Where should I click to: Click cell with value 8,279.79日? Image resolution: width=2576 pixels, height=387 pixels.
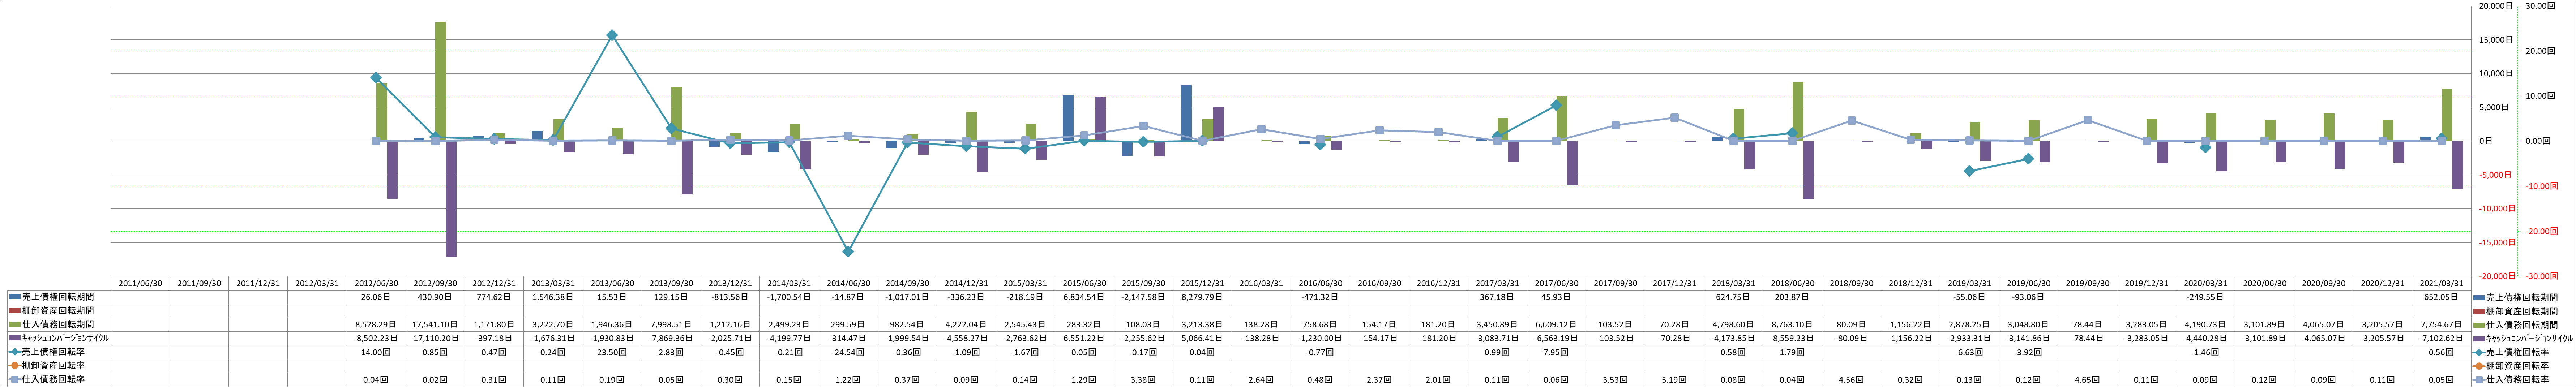[1202, 297]
